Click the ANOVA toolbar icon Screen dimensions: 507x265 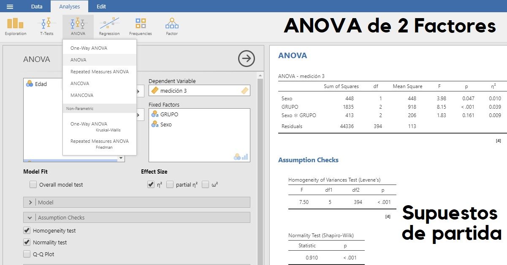(78, 25)
